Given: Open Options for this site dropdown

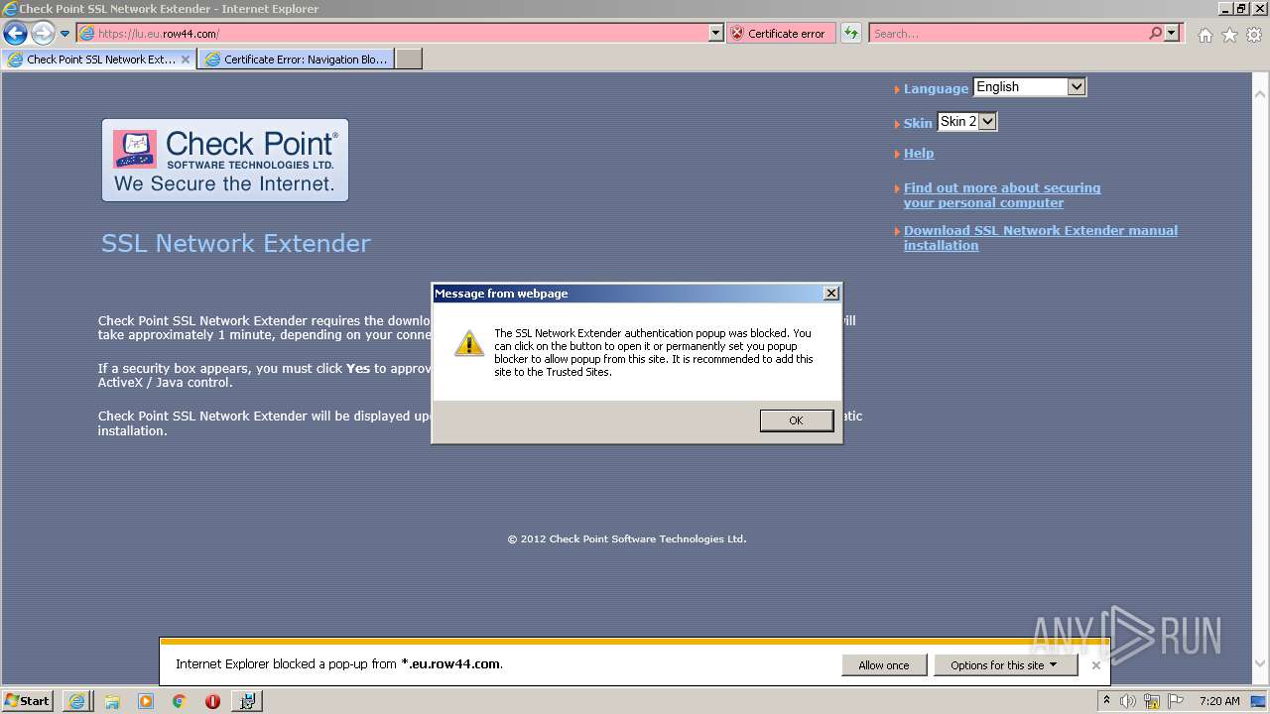Looking at the screenshot, I should coord(1004,665).
